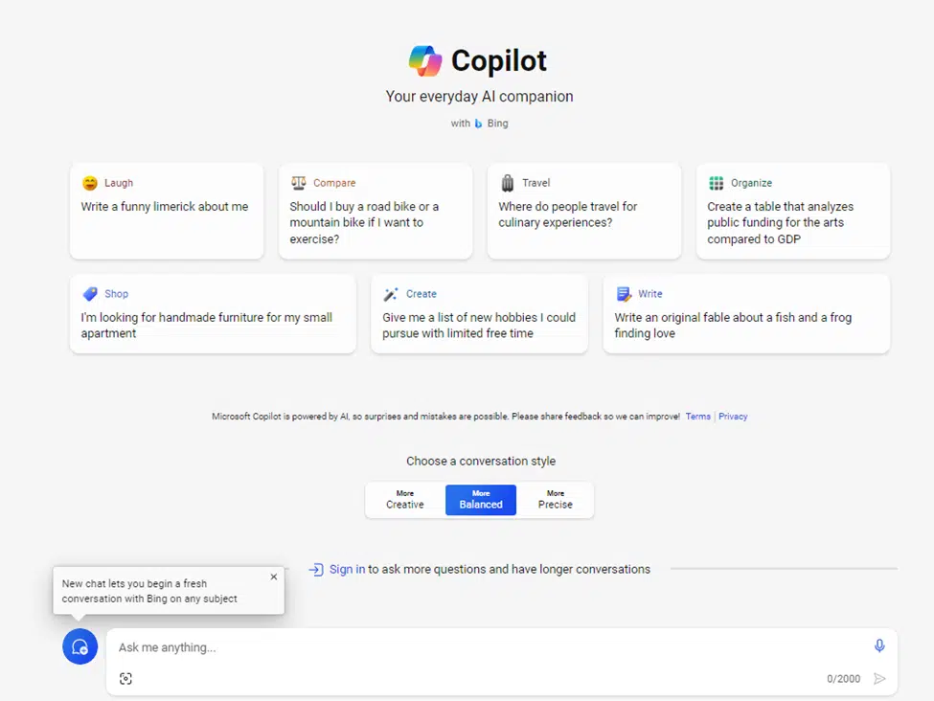Select More Creative conversation style
Screen dimensions: 934x701
[x=405, y=500]
